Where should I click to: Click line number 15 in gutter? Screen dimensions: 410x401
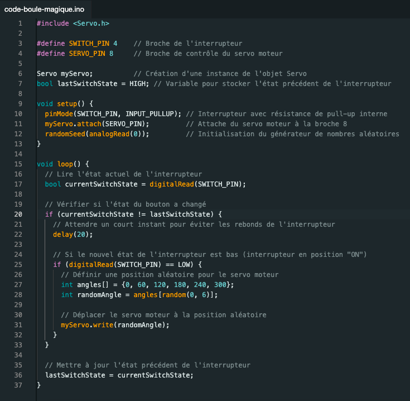[x=18, y=164]
